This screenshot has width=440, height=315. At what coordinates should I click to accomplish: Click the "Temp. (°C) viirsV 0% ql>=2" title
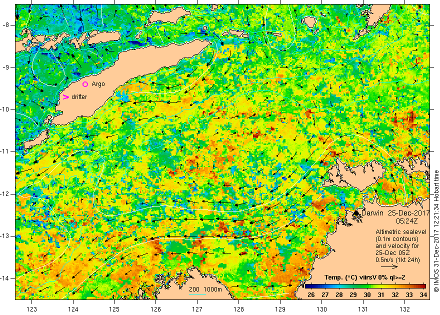coord(365,277)
